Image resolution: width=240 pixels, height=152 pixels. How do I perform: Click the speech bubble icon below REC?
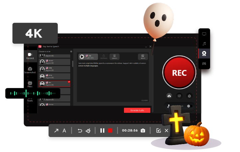click(x=179, y=96)
